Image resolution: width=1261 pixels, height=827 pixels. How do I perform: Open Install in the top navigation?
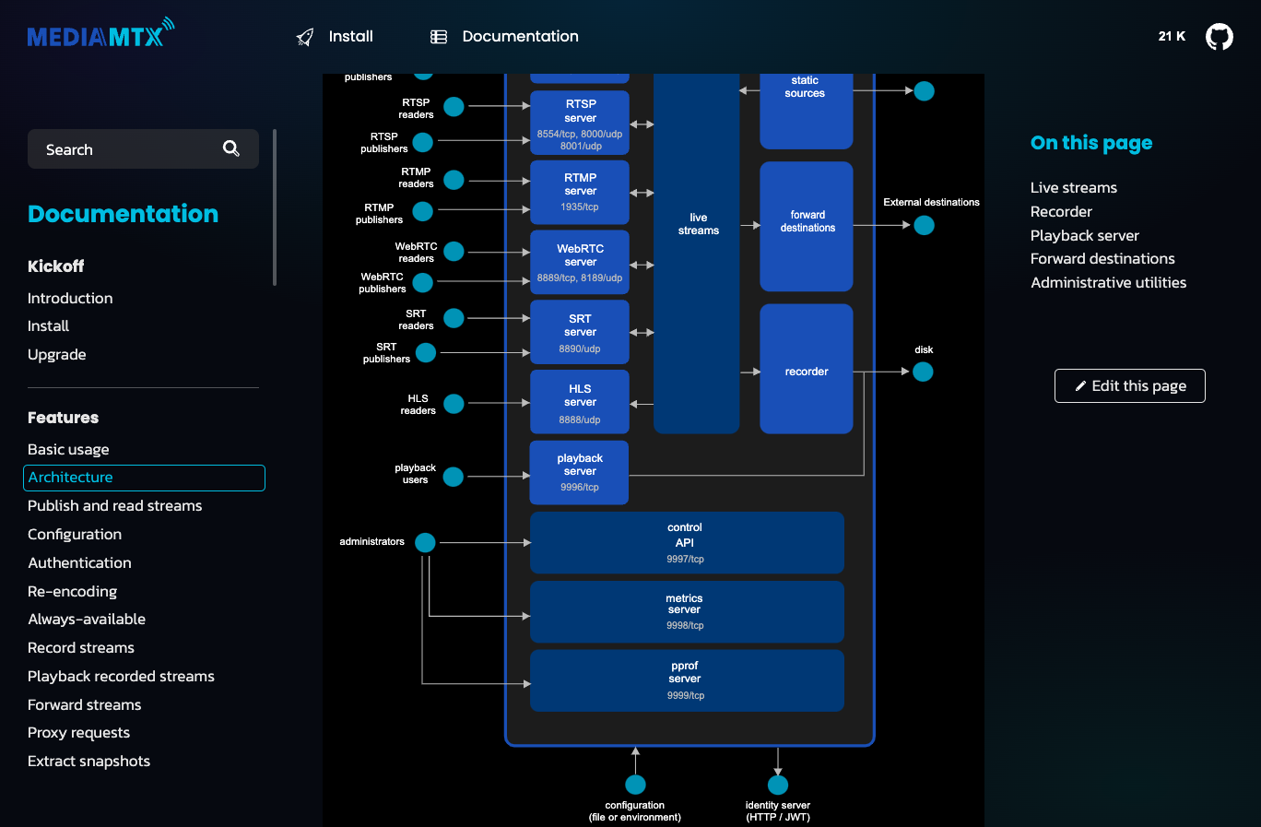coord(351,37)
